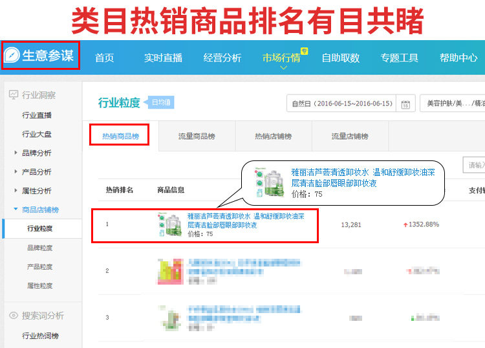Open the 自然日 date range selector
Viewport: 485px width, 348px height.
(x=341, y=103)
